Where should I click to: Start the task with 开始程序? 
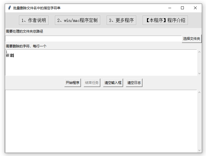tap(73, 83)
